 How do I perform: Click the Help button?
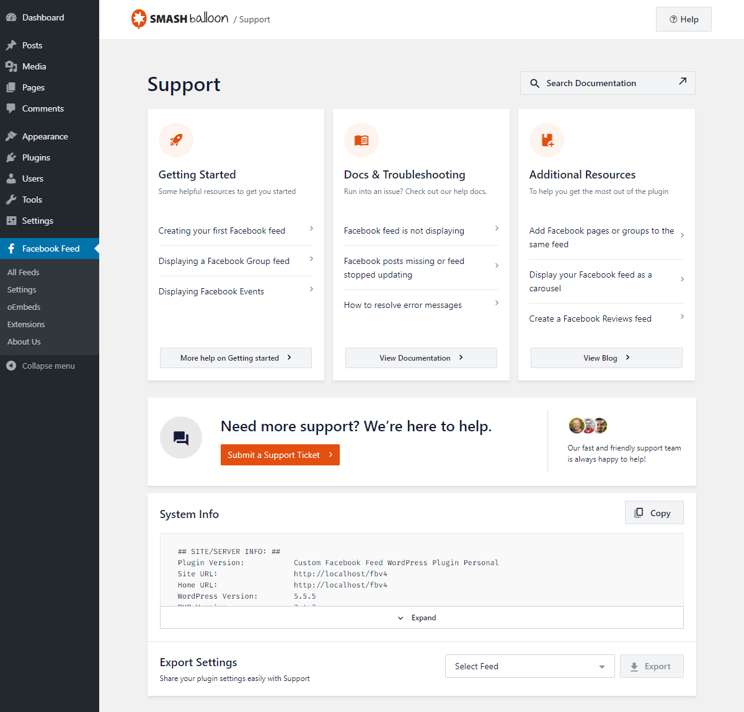point(683,19)
